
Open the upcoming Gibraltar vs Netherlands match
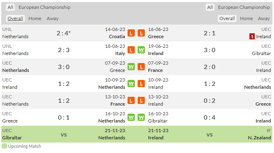[x=64, y=134]
